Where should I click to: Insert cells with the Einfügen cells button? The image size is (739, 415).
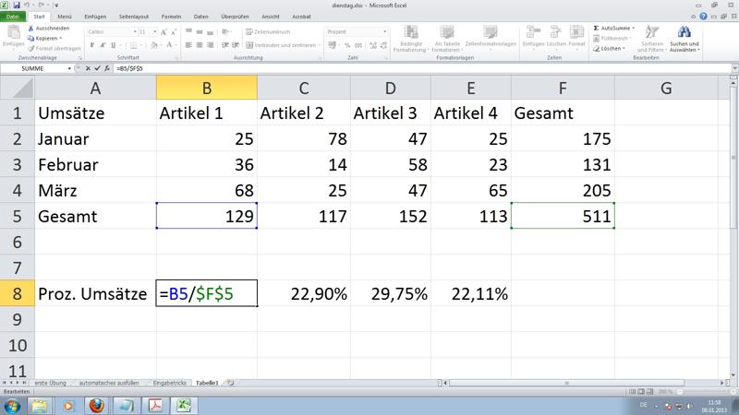534,36
